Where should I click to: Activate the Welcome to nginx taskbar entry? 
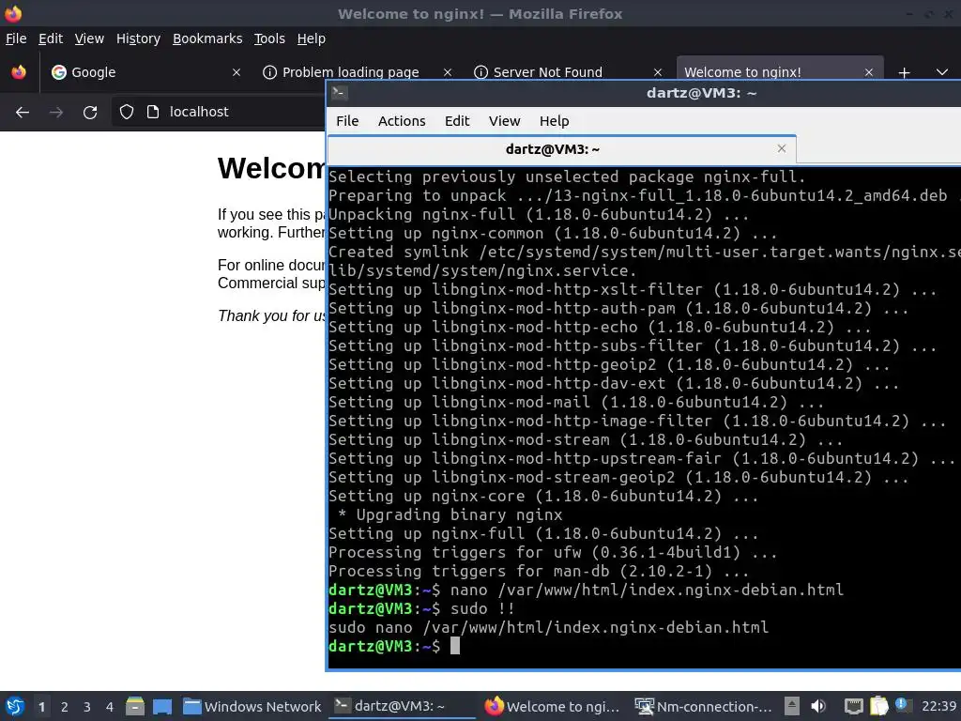coord(554,706)
